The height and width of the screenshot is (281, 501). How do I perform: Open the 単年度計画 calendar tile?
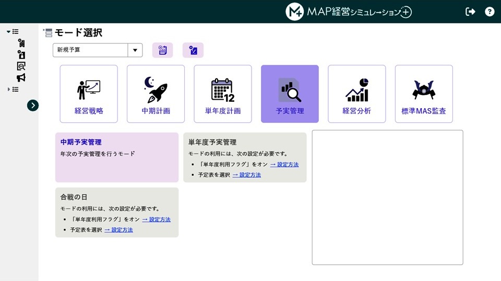(x=223, y=94)
